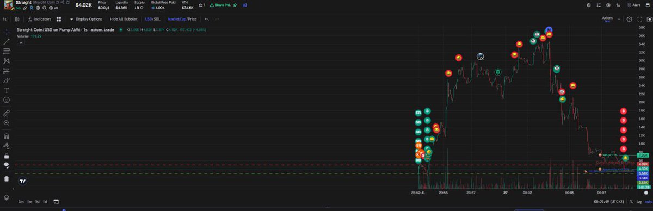The width and height of the screenshot is (653, 211).
Task: Open the indicator templates grid icon
Action: click(x=59, y=19)
